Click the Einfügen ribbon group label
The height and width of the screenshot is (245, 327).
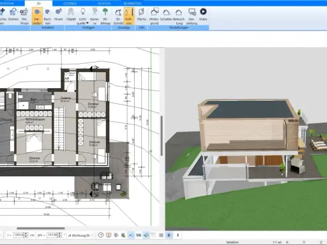[x=88, y=27]
